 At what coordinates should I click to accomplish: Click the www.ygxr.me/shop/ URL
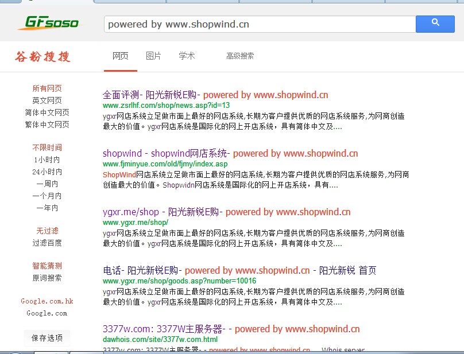tap(136, 223)
